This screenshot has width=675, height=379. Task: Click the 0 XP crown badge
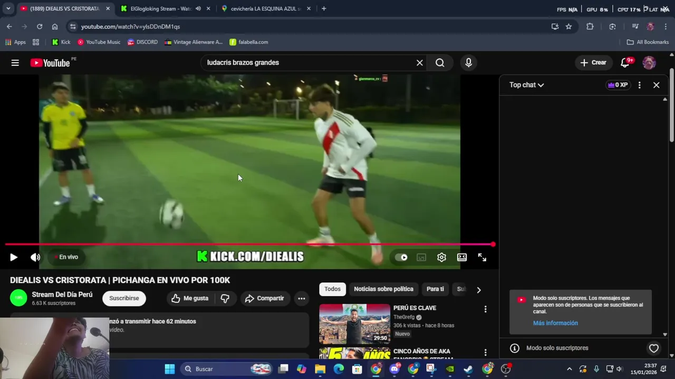tap(618, 85)
